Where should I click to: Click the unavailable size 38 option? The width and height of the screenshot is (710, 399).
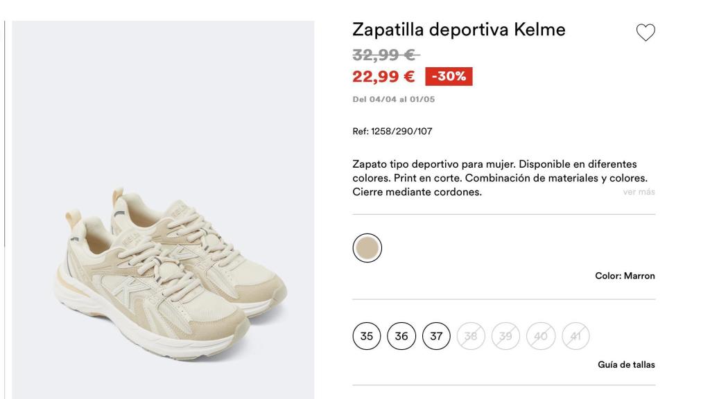[x=472, y=336]
